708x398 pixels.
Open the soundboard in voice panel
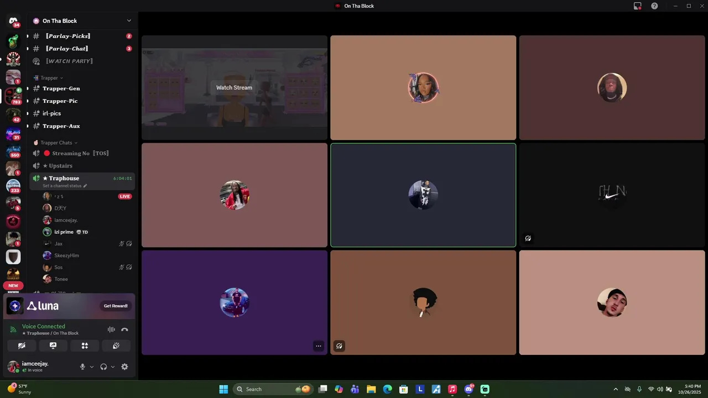click(x=116, y=345)
